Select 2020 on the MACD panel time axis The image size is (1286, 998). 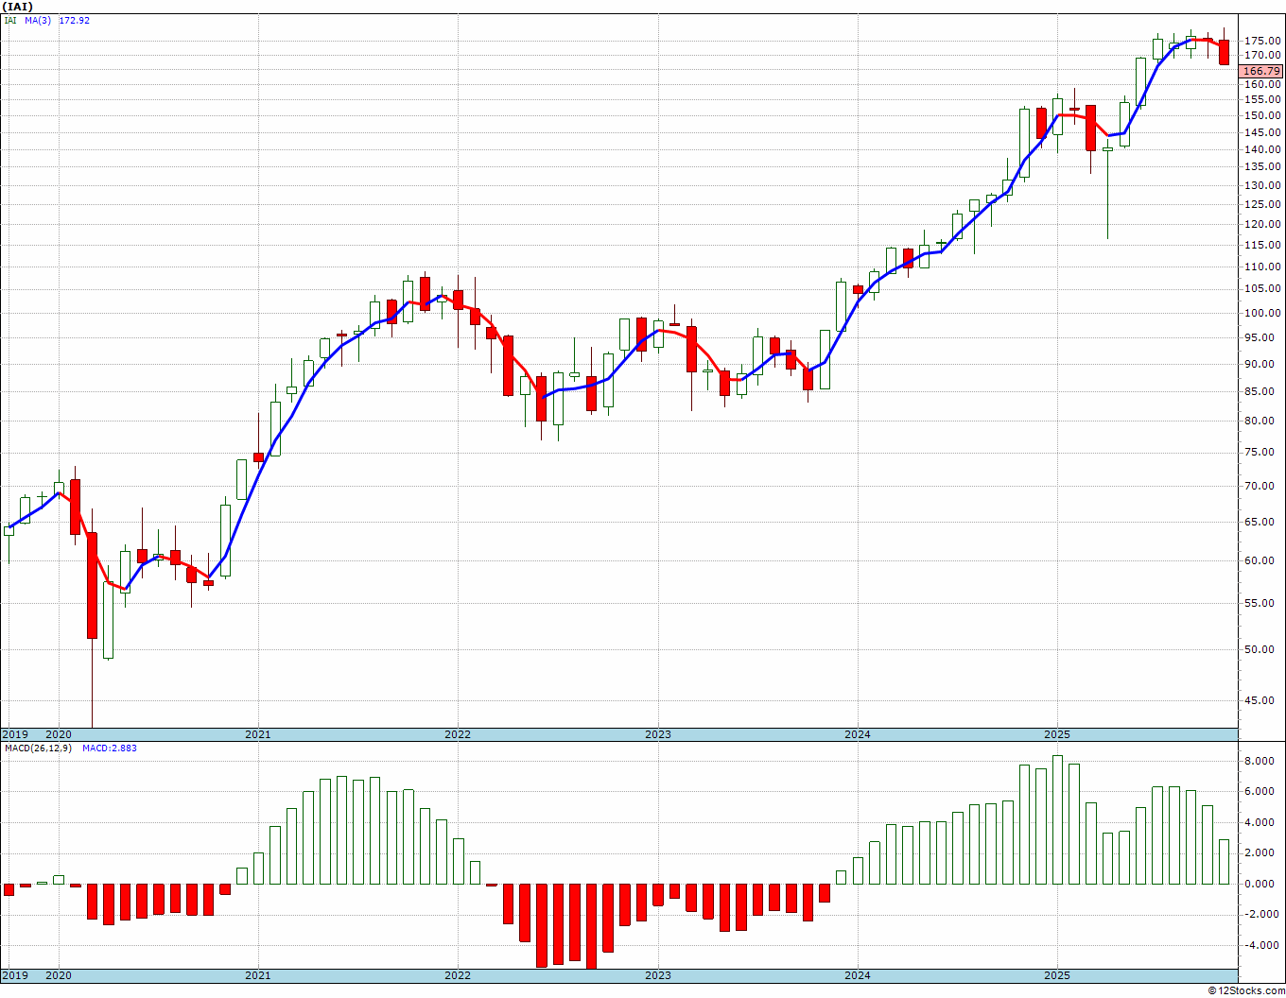(x=59, y=975)
